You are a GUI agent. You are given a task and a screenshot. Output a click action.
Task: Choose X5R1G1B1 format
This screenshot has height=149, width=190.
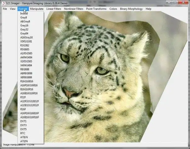tap(31, 41)
